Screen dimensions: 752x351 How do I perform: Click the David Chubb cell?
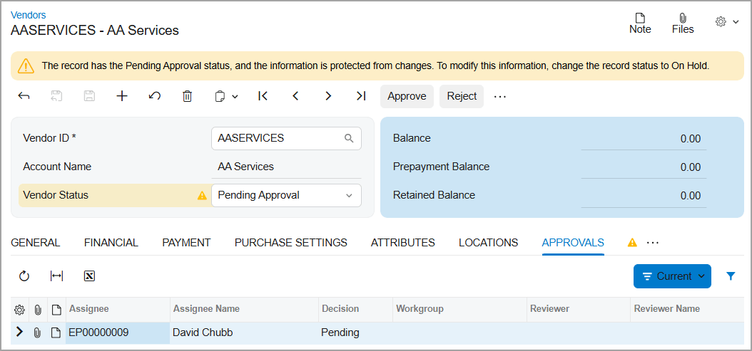(x=244, y=332)
